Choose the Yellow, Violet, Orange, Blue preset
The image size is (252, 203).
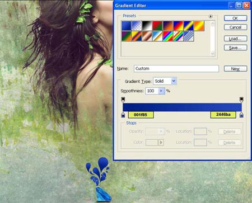(137, 36)
